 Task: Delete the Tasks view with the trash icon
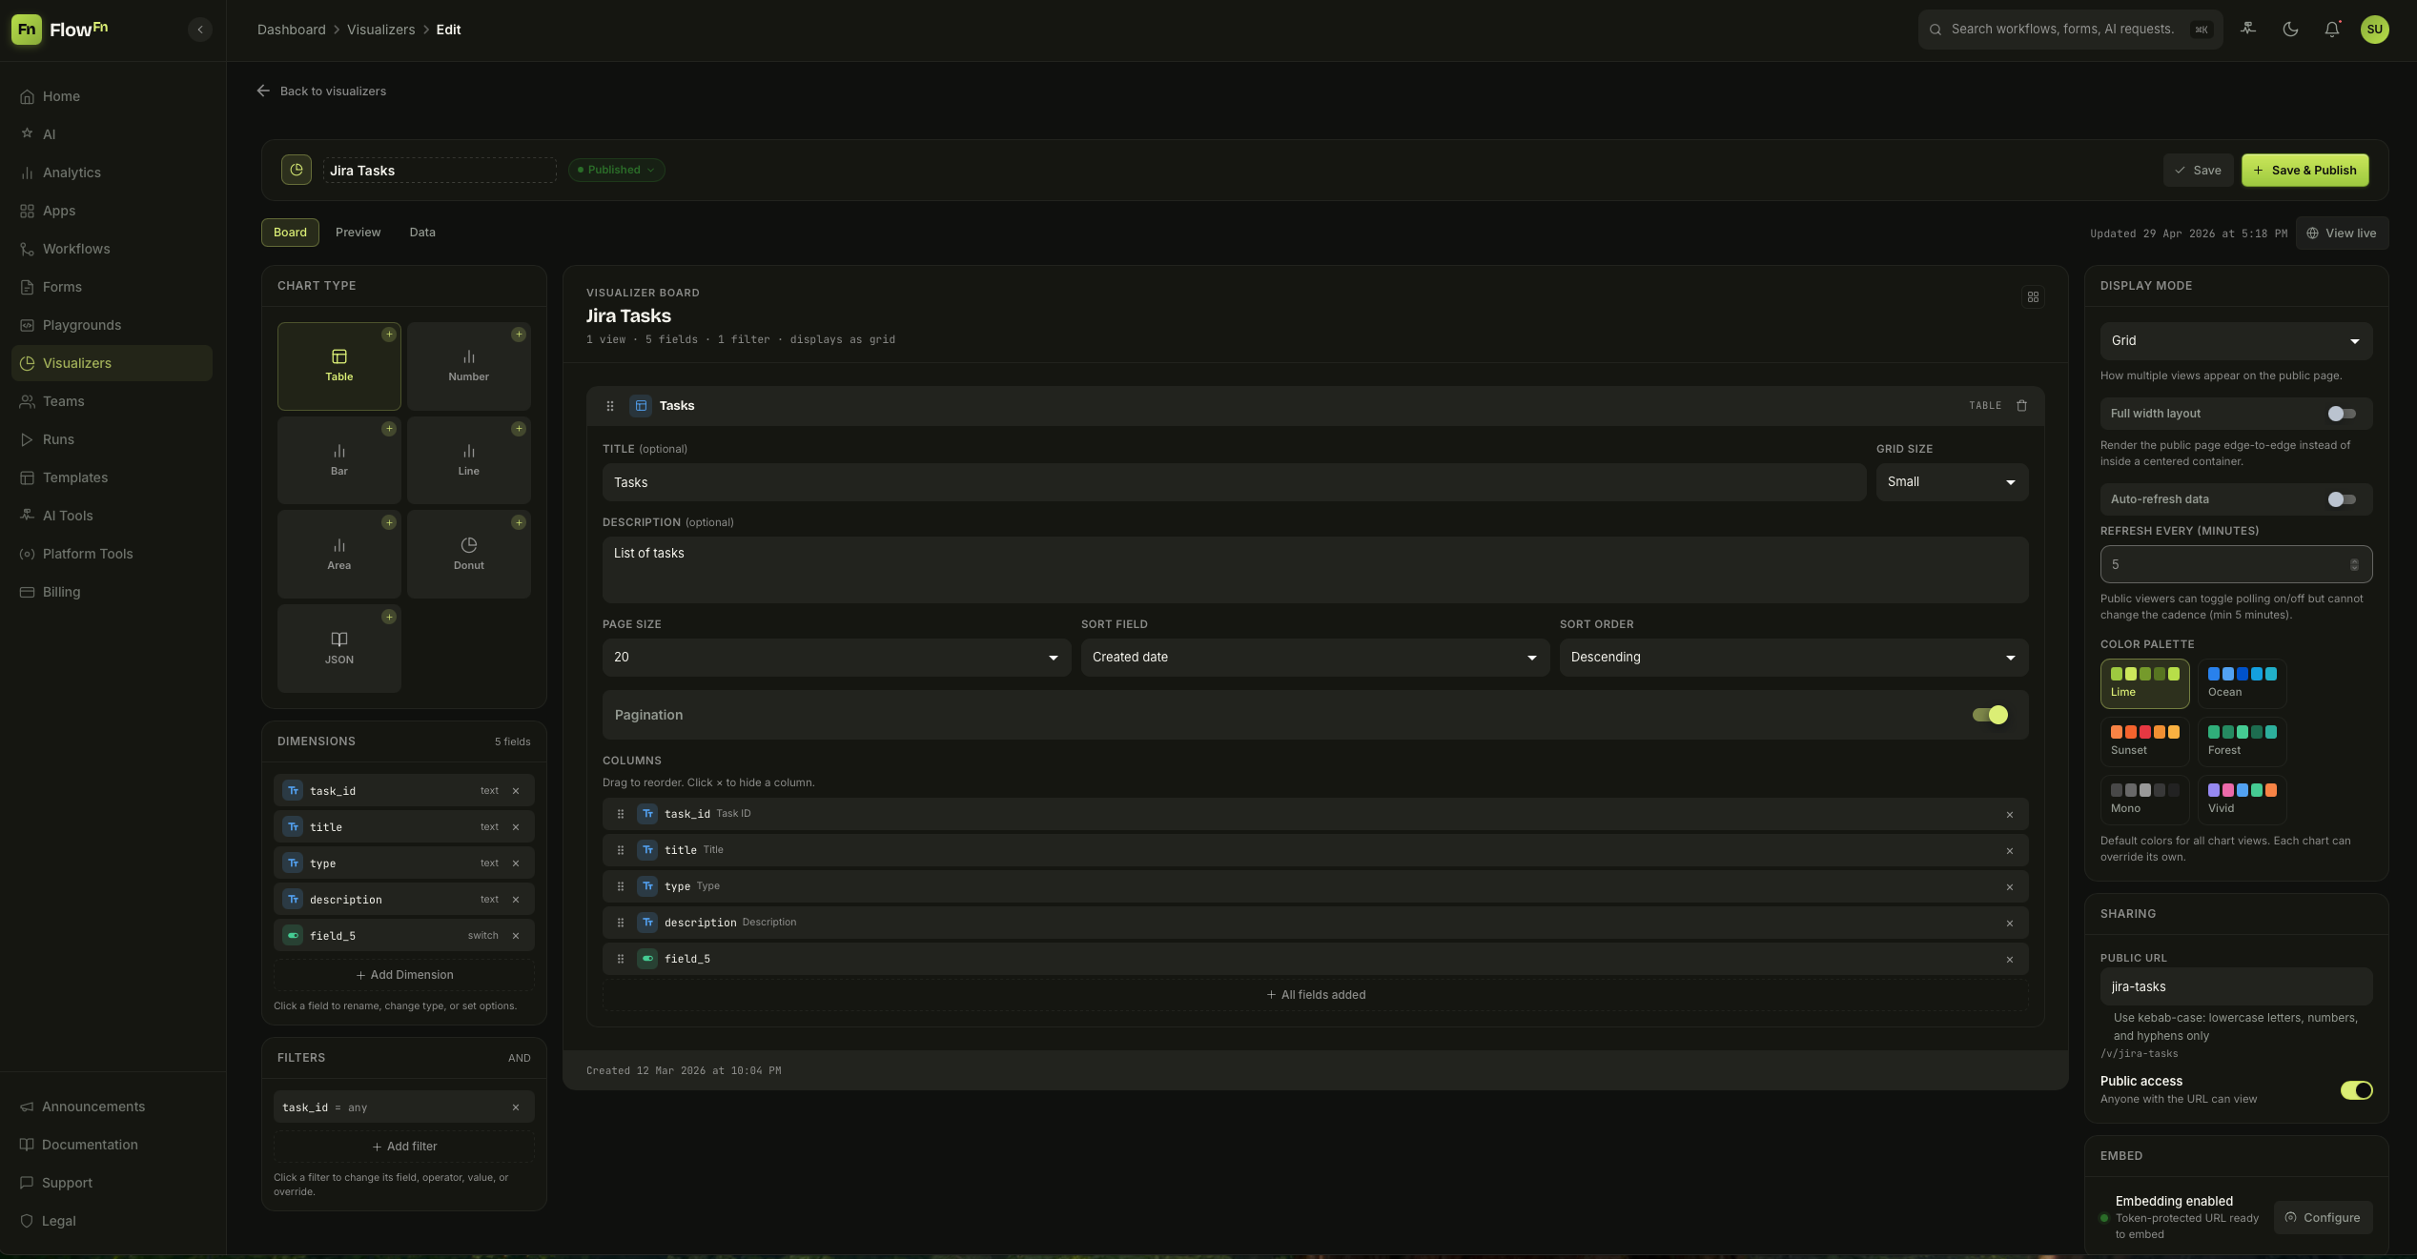pos(2021,406)
